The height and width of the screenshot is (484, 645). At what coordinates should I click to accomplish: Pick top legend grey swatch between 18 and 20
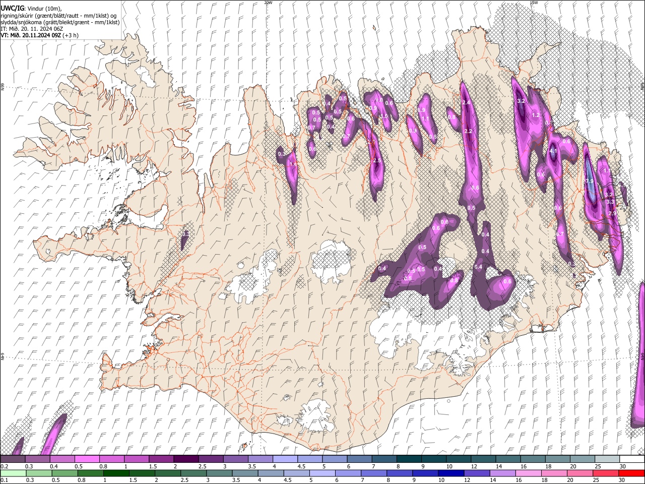click(x=558, y=459)
